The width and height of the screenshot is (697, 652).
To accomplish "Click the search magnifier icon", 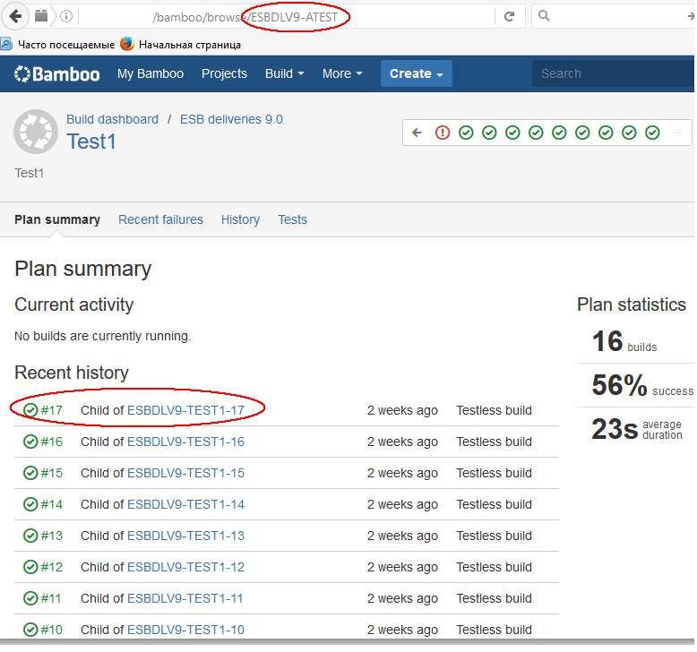I will (544, 16).
